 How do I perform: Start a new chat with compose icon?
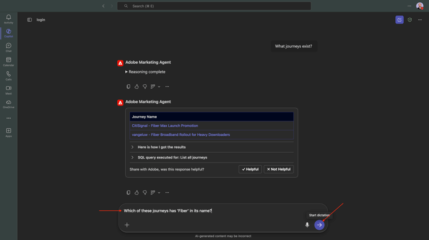(x=399, y=19)
